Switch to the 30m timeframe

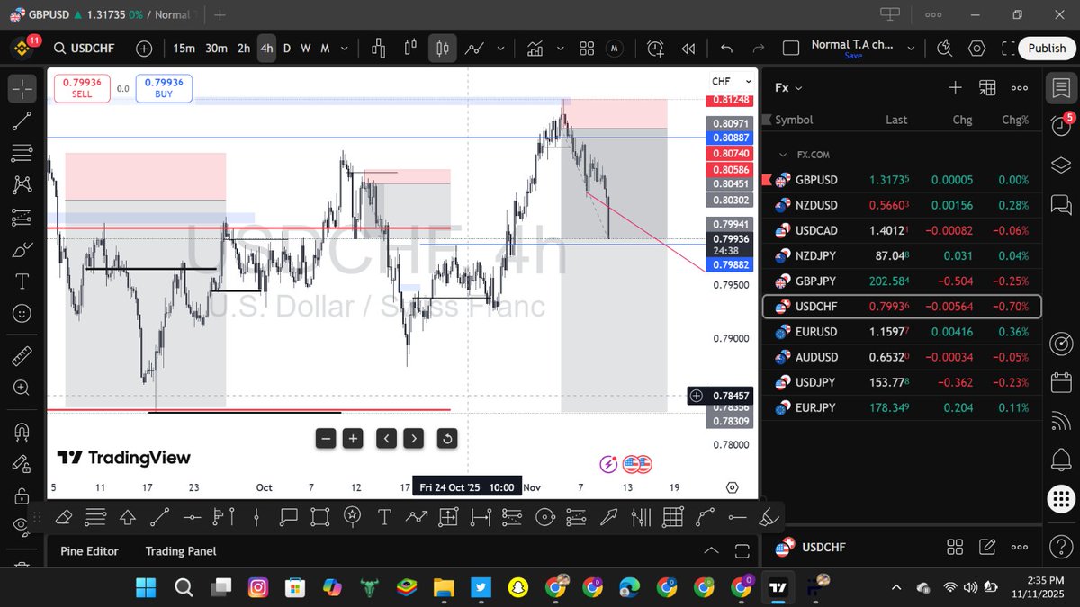(216, 49)
